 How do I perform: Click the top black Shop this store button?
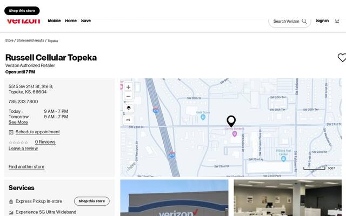coord(22,11)
